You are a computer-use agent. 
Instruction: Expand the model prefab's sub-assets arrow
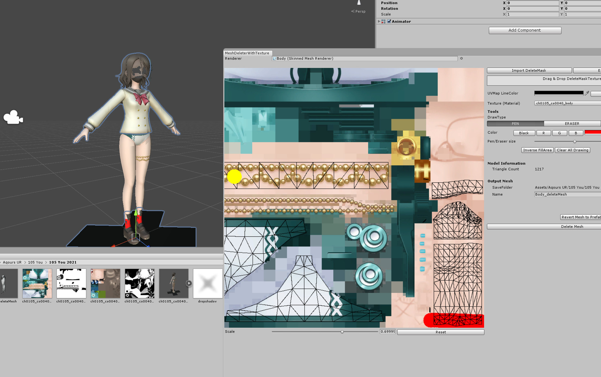(x=189, y=283)
